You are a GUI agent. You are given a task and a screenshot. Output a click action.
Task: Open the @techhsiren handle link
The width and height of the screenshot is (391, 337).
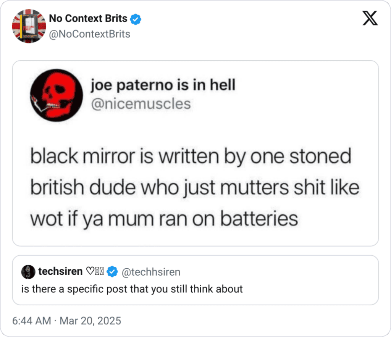pos(151,272)
